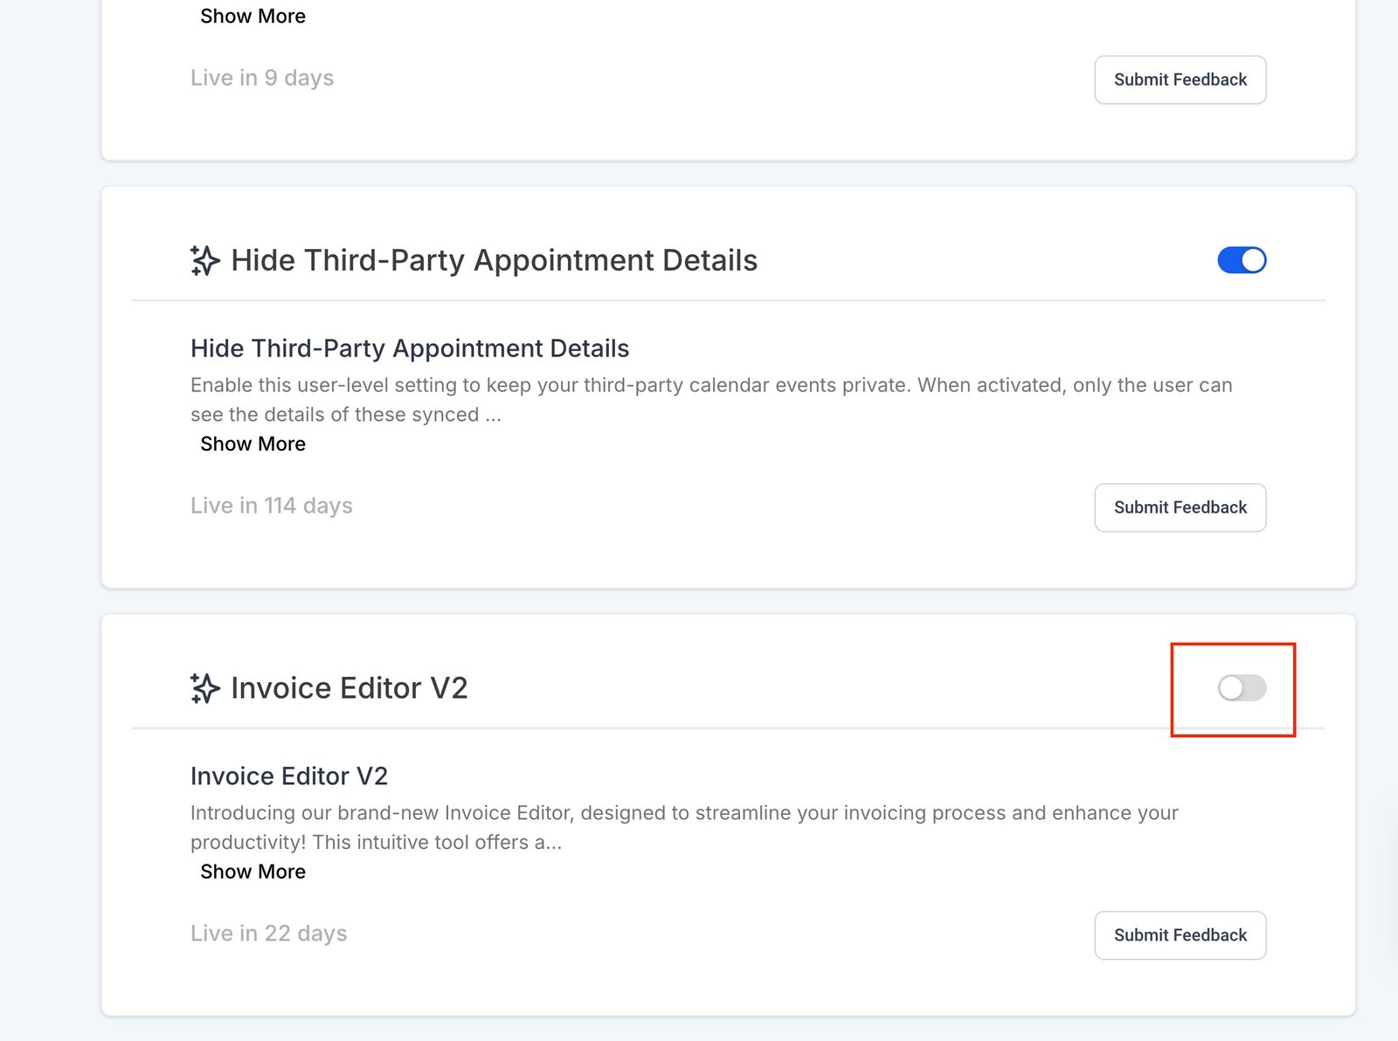Image resolution: width=1398 pixels, height=1041 pixels.
Task: Click the 'Live in 114 days' label
Action: pyautogui.click(x=271, y=506)
